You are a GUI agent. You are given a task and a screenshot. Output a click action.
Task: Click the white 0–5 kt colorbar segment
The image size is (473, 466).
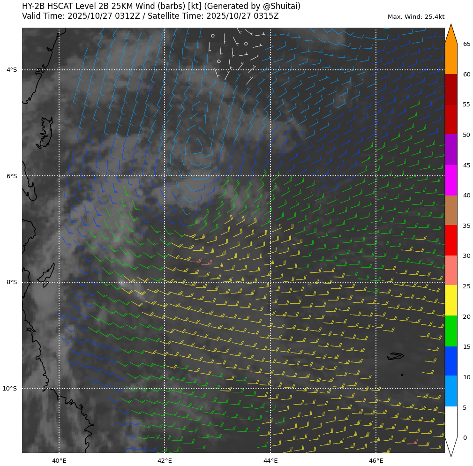pos(450,421)
